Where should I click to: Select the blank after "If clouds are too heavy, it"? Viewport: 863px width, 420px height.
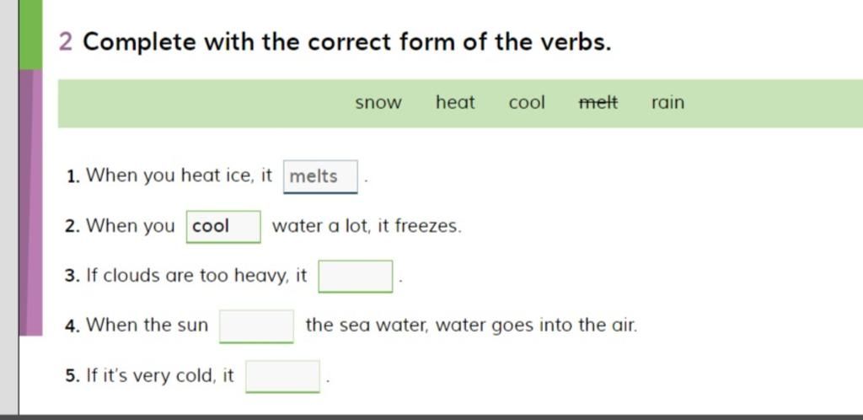[356, 276]
